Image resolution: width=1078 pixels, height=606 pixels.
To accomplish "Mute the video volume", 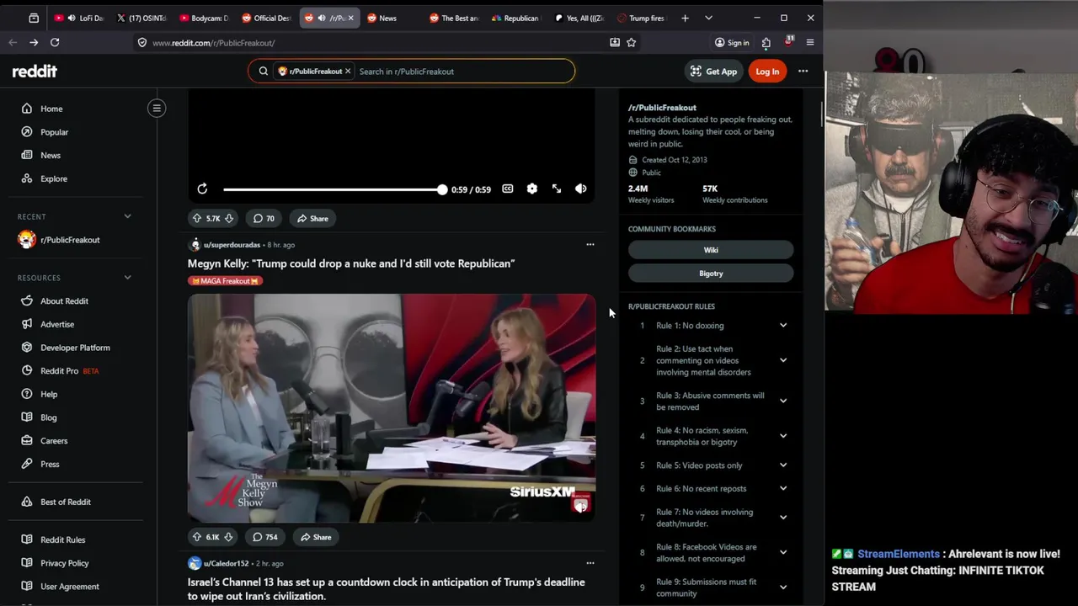I will tap(580, 189).
